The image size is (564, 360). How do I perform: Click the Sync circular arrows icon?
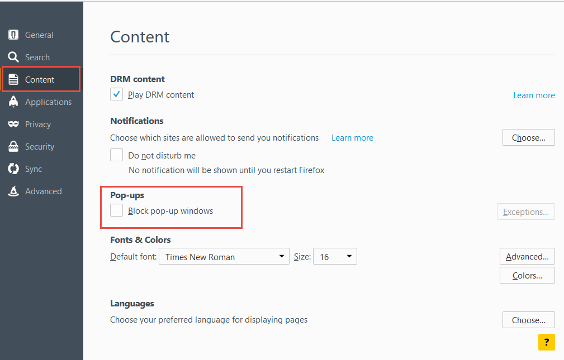point(13,169)
